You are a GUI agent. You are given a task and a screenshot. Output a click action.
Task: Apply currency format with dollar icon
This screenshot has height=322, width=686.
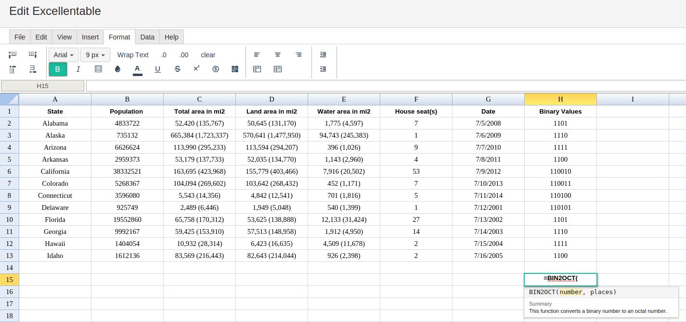[x=216, y=69]
